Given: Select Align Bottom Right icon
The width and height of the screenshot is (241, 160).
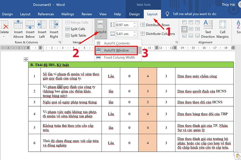Looking at the screenshot, I should 197,36.
